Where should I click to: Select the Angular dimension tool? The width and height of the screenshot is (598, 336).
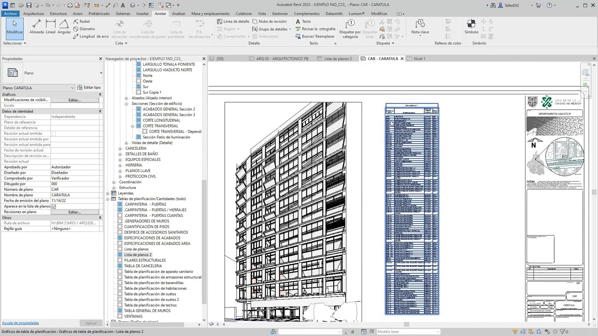(x=64, y=27)
